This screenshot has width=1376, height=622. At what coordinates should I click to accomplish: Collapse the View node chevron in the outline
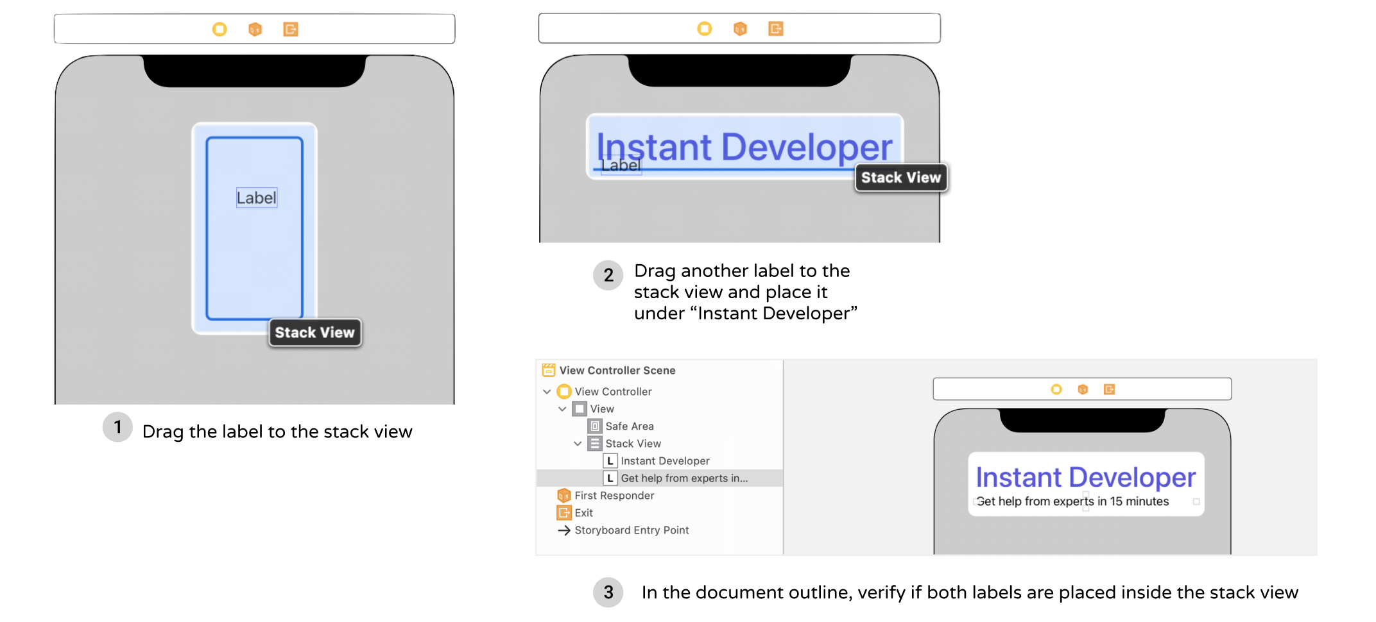563,408
